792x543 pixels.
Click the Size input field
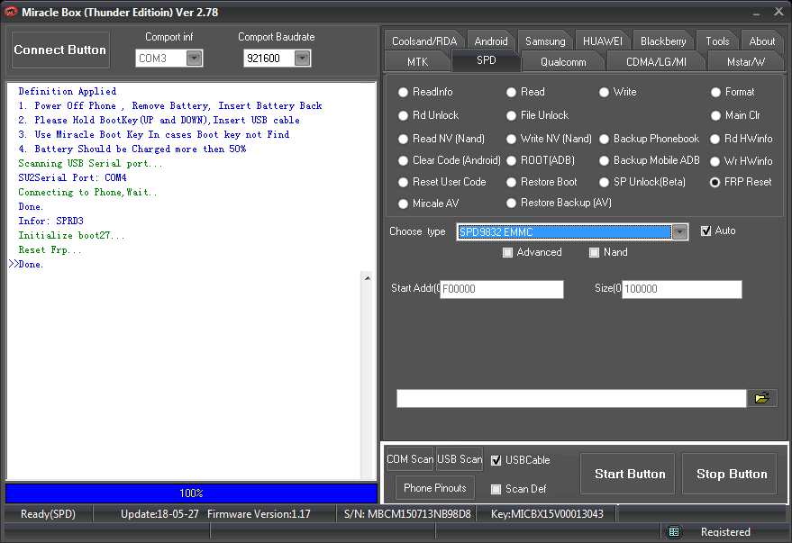tap(682, 289)
